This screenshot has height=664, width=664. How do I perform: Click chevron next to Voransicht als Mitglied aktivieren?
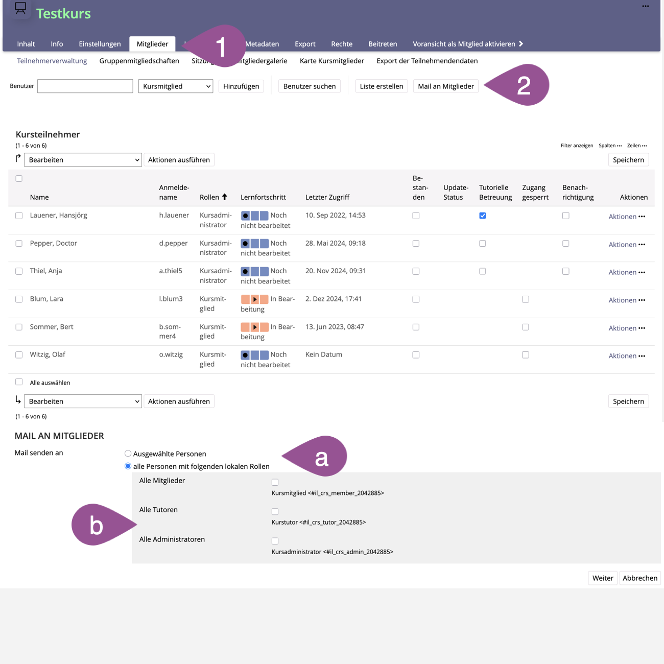click(x=521, y=44)
